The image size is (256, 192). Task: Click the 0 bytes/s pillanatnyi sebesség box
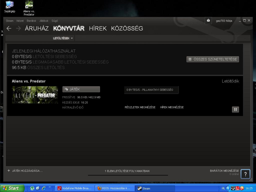151,90
